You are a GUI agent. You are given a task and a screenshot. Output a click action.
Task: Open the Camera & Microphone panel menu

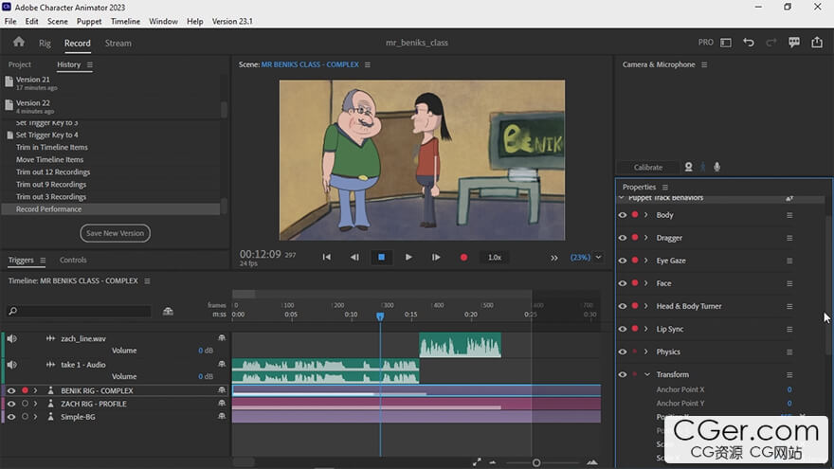coord(704,64)
